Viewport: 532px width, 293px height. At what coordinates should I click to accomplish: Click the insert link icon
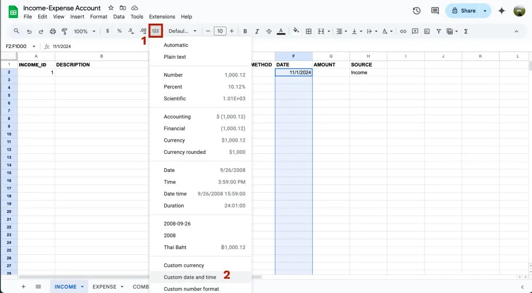click(403, 31)
